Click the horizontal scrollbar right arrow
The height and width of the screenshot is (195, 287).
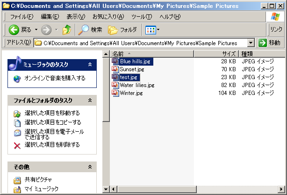tap(281, 189)
